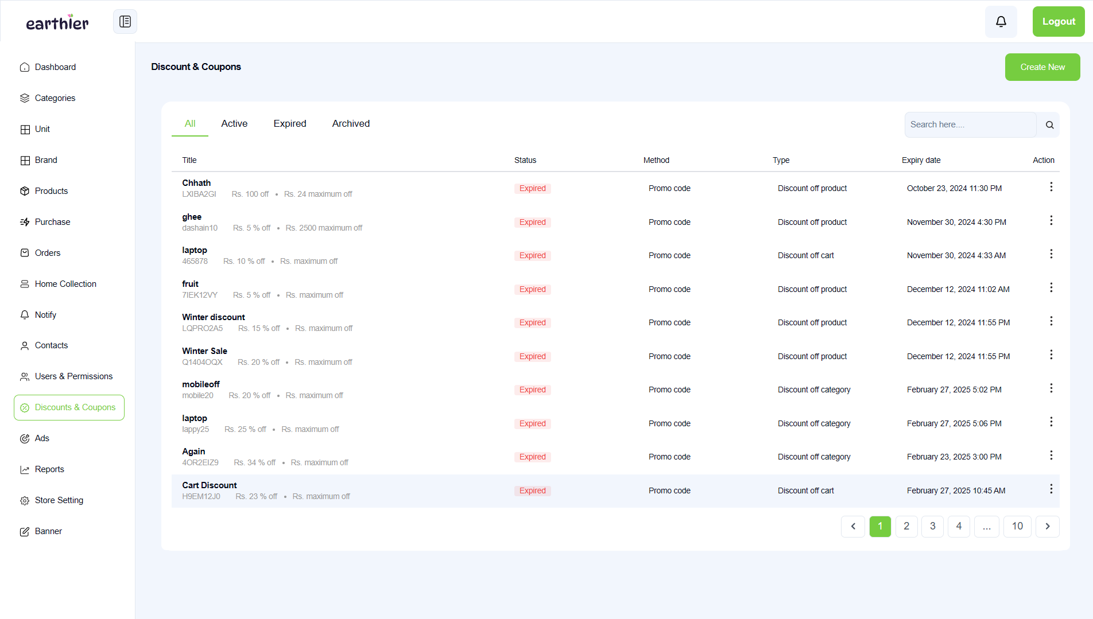This screenshot has height=619, width=1093.
Task: Open the Archived coupons tab
Action: coord(351,123)
